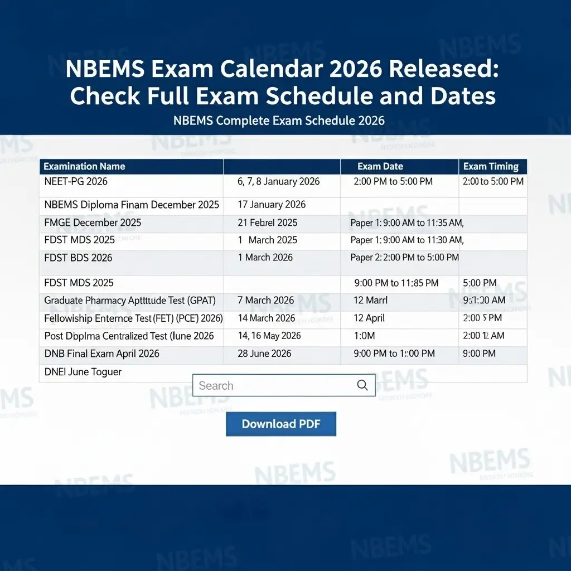571x571 pixels.
Task: Click the 28 June 2026 date cell
Action: tap(265, 354)
